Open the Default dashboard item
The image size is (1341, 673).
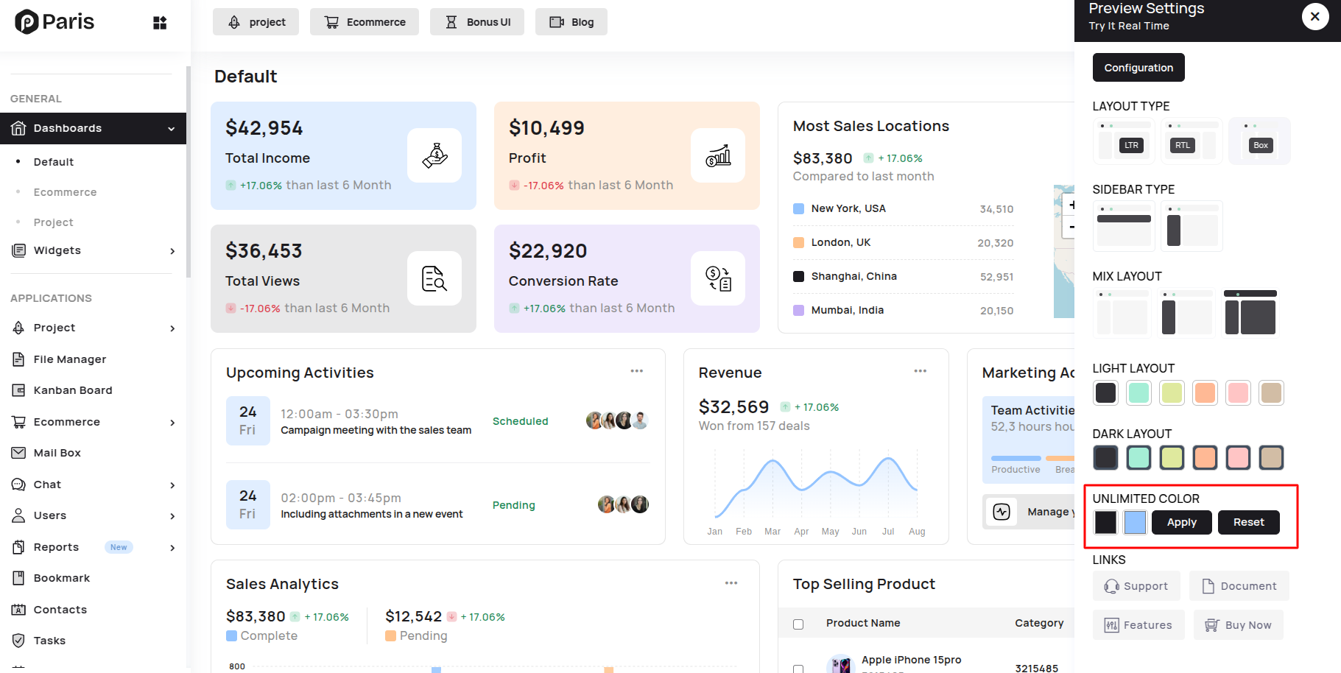tap(53, 162)
